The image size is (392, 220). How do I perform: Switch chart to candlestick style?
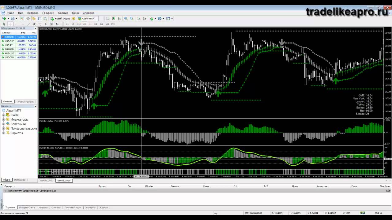click(114, 19)
